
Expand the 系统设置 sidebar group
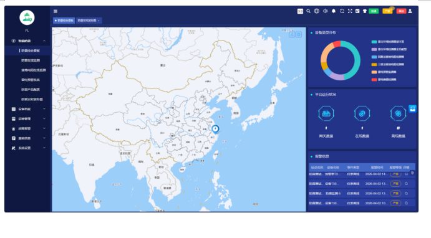[x=27, y=148]
